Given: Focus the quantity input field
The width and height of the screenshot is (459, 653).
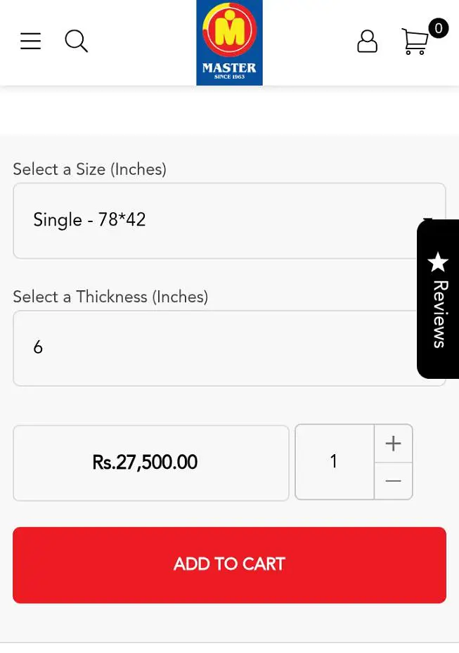Looking at the screenshot, I should (x=334, y=462).
